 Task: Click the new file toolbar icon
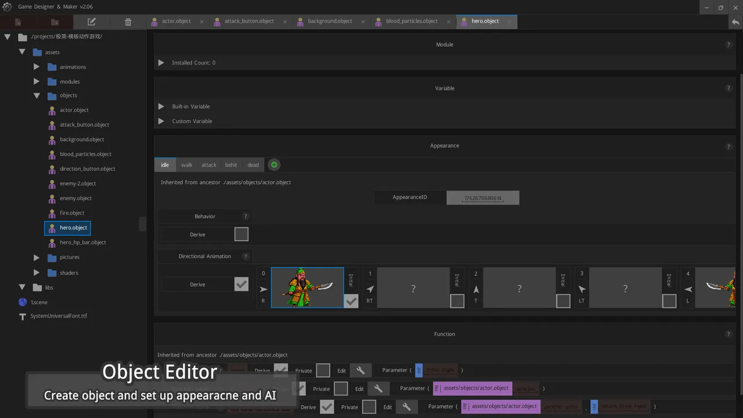click(x=18, y=22)
